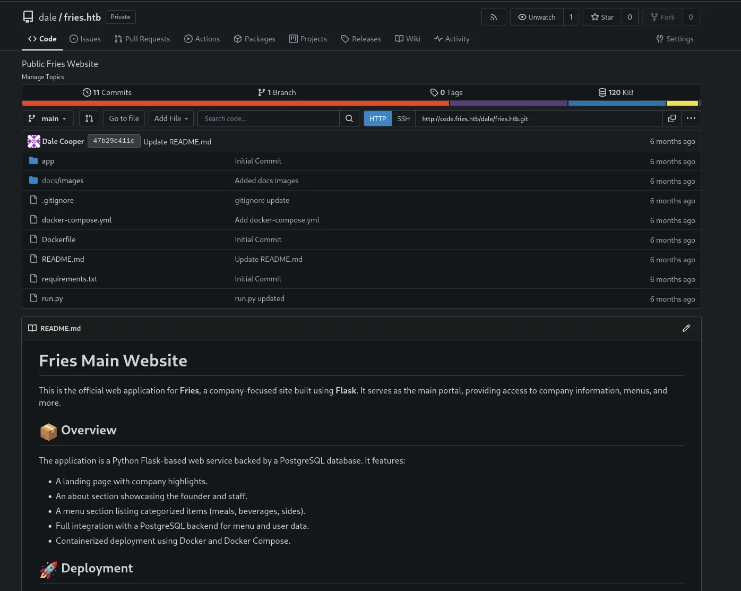Focus the Search code input field
Viewport: 741px width, 591px height.
tap(268, 118)
